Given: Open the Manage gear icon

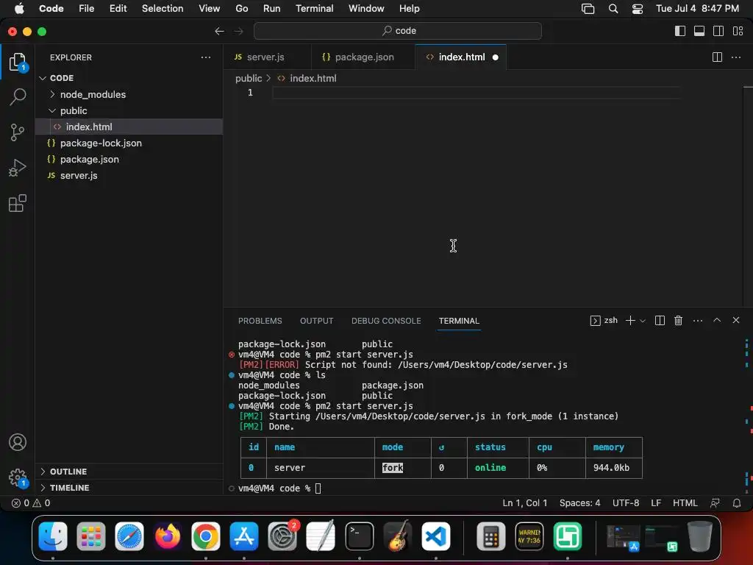Looking at the screenshot, I should pos(18,477).
